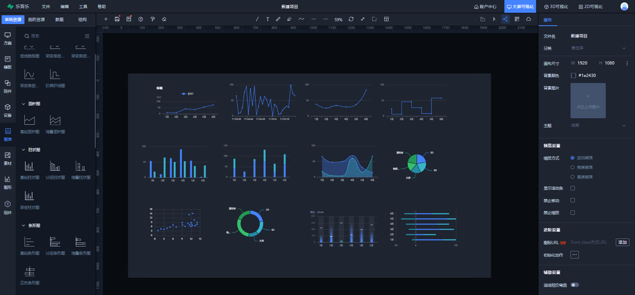Screen dimensions: 635x295
Task: Open the 组件 sidebar section
Action: pyautogui.click(x=8, y=208)
